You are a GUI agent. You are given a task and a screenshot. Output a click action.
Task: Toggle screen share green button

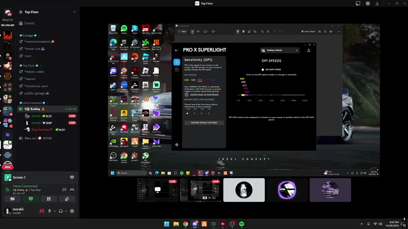click(x=31, y=199)
